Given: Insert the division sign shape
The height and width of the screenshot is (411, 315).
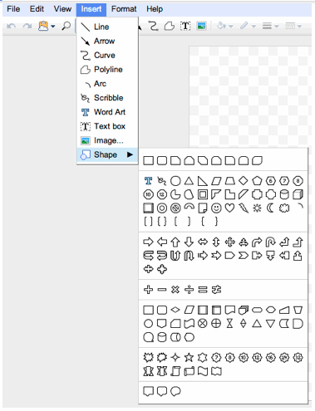Looking at the screenshot, I should click(x=189, y=290).
